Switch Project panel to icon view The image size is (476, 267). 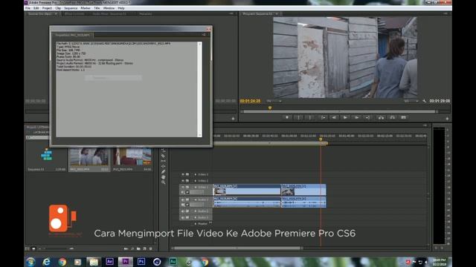(x=33, y=248)
